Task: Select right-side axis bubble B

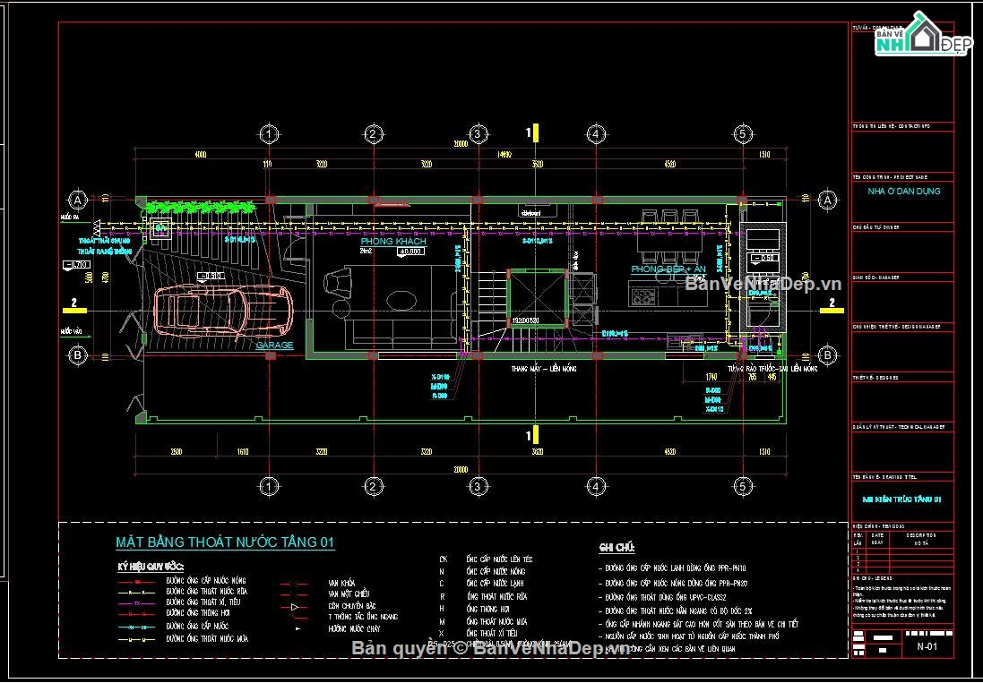Action: [827, 355]
